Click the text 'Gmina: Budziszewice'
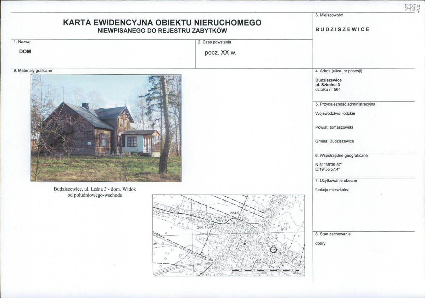The width and height of the screenshot is (425, 298). 335,141
